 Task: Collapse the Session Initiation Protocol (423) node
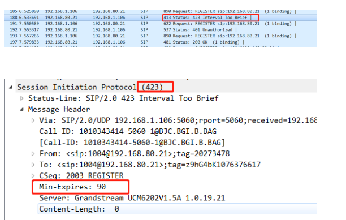pos(11,87)
